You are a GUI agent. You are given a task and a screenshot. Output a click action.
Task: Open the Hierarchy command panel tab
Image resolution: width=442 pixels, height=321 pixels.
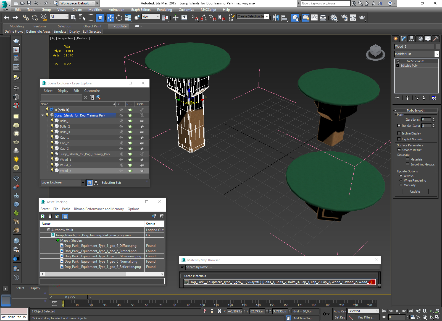tap(412, 39)
